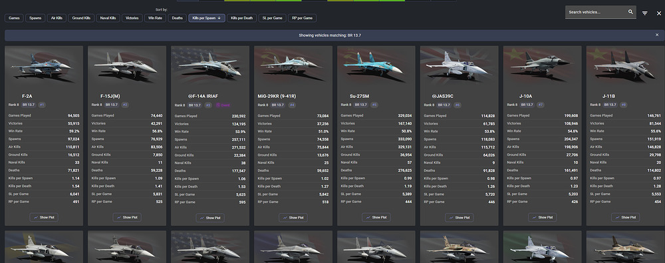The image size is (665, 263).
Task: Click the #5 badge on Su-27SM
Action: coord(374,105)
